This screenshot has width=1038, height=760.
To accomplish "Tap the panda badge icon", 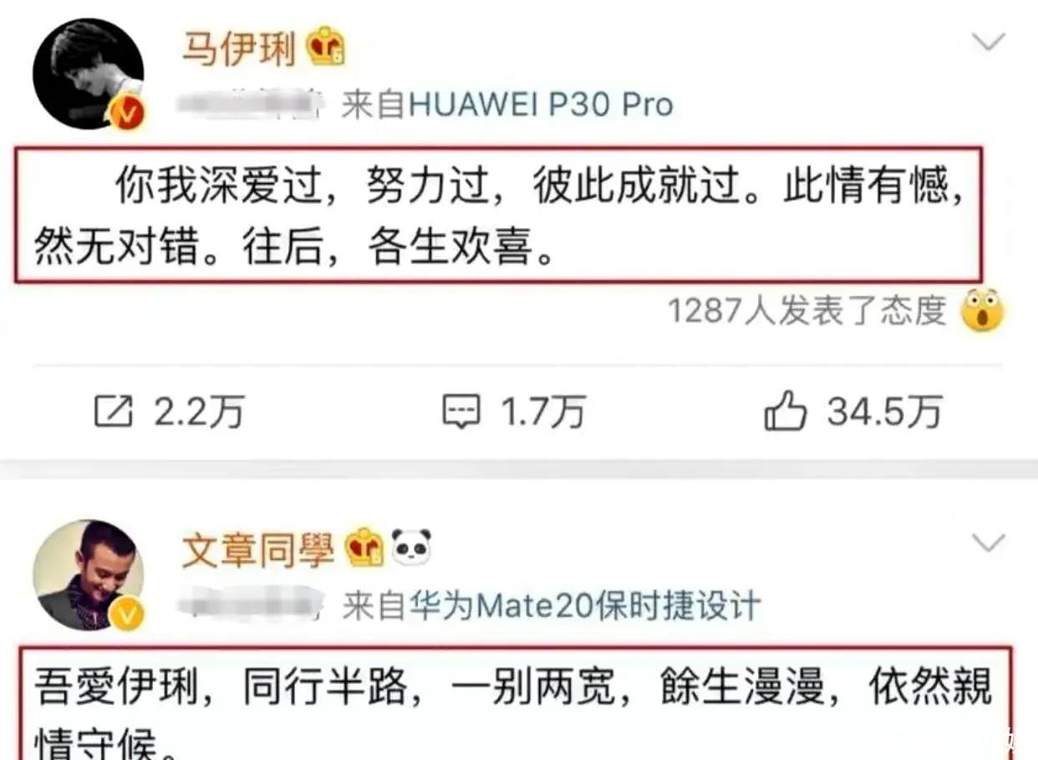I will [x=411, y=548].
